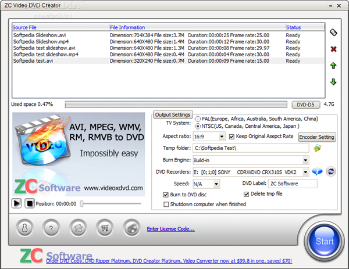Click the Encoder Setting button
The height and width of the screenshot is (269, 349).
point(317,137)
